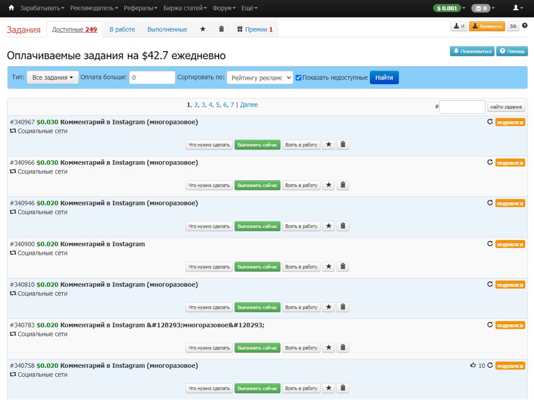
Task: Click Что нужно сделать for task #340900
Action: pyautogui.click(x=209, y=266)
